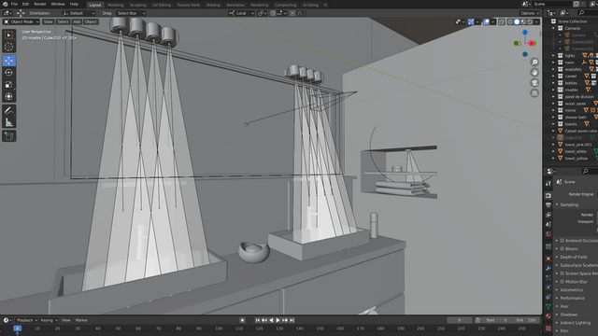The height and width of the screenshot is (336, 598).
Task: Open the Tool properties tab
Action: coord(548,183)
